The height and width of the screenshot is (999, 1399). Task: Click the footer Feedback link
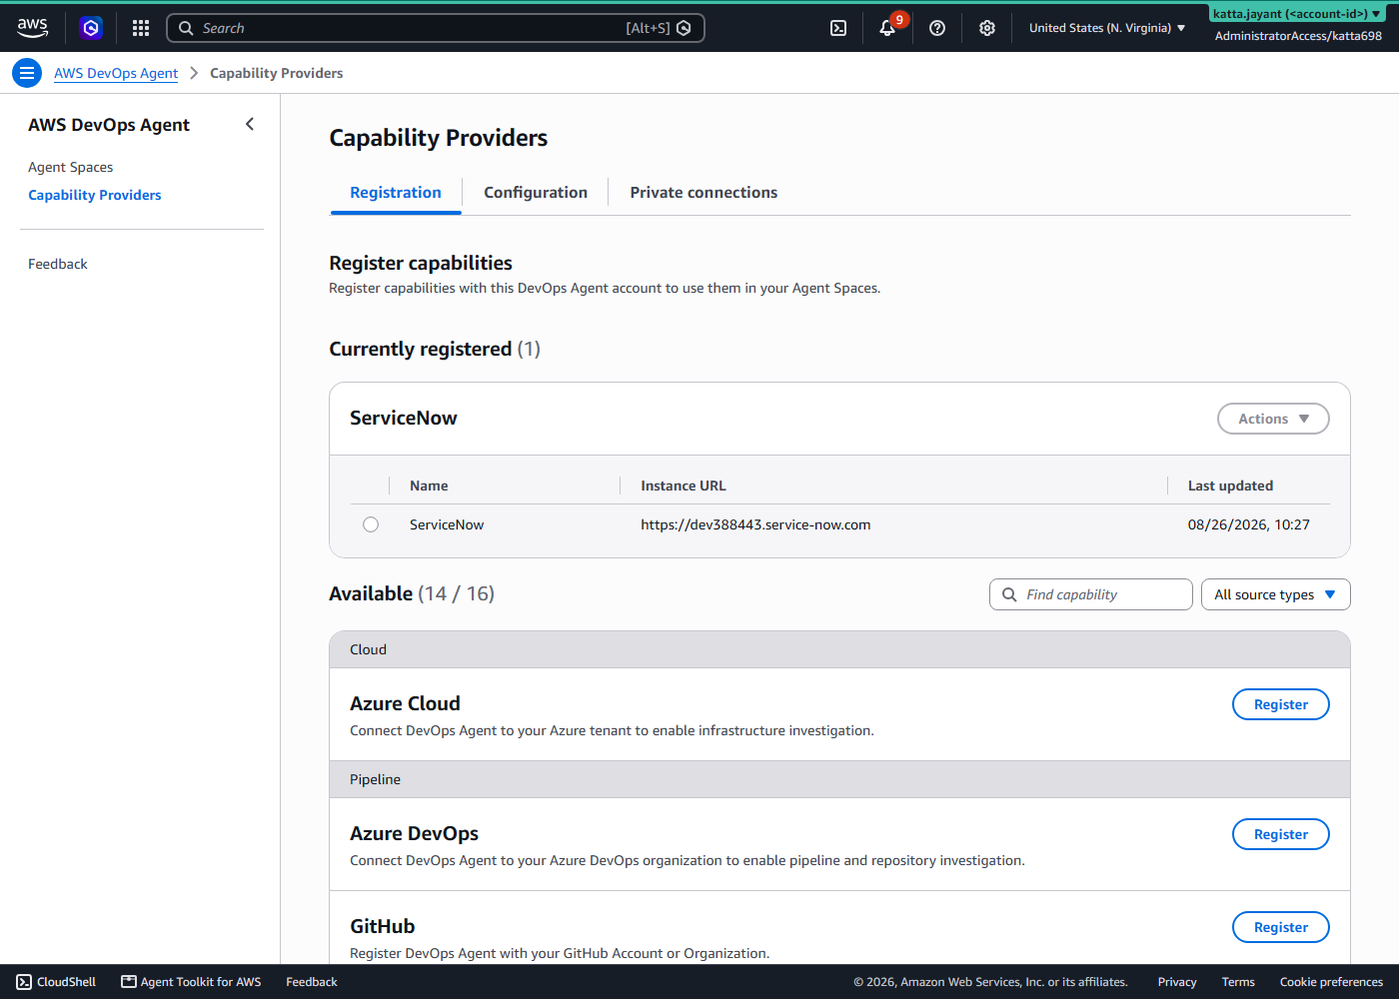click(312, 982)
